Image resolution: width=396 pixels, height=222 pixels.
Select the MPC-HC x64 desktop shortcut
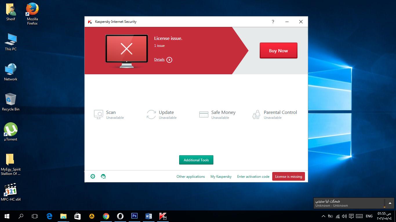(11, 192)
